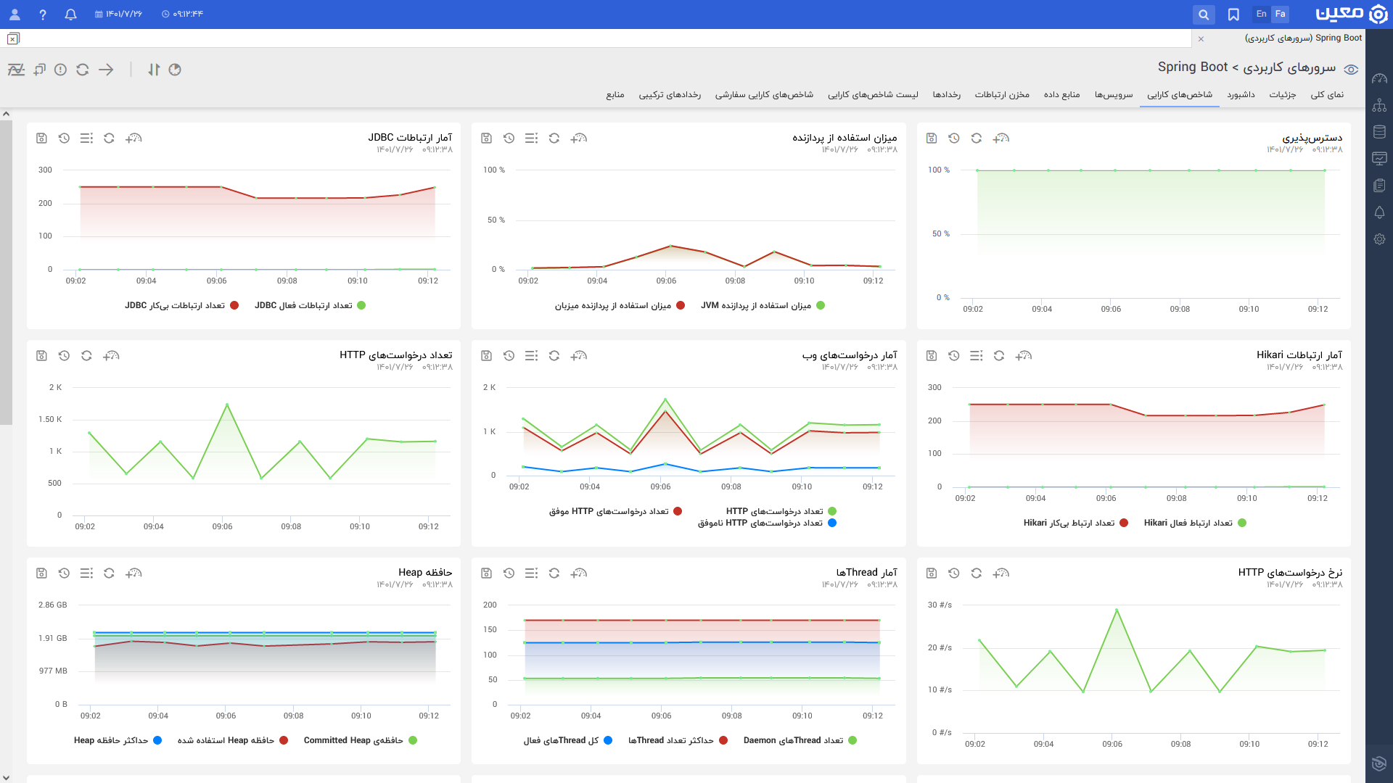This screenshot has width=1393, height=783.
Task: Open the clipboard report icon in right sidebar
Action: (x=1379, y=186)
